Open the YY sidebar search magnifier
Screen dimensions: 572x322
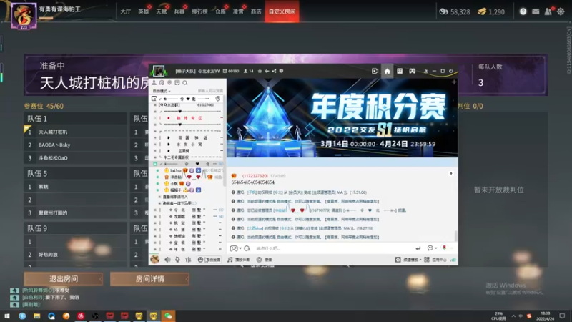185,83
